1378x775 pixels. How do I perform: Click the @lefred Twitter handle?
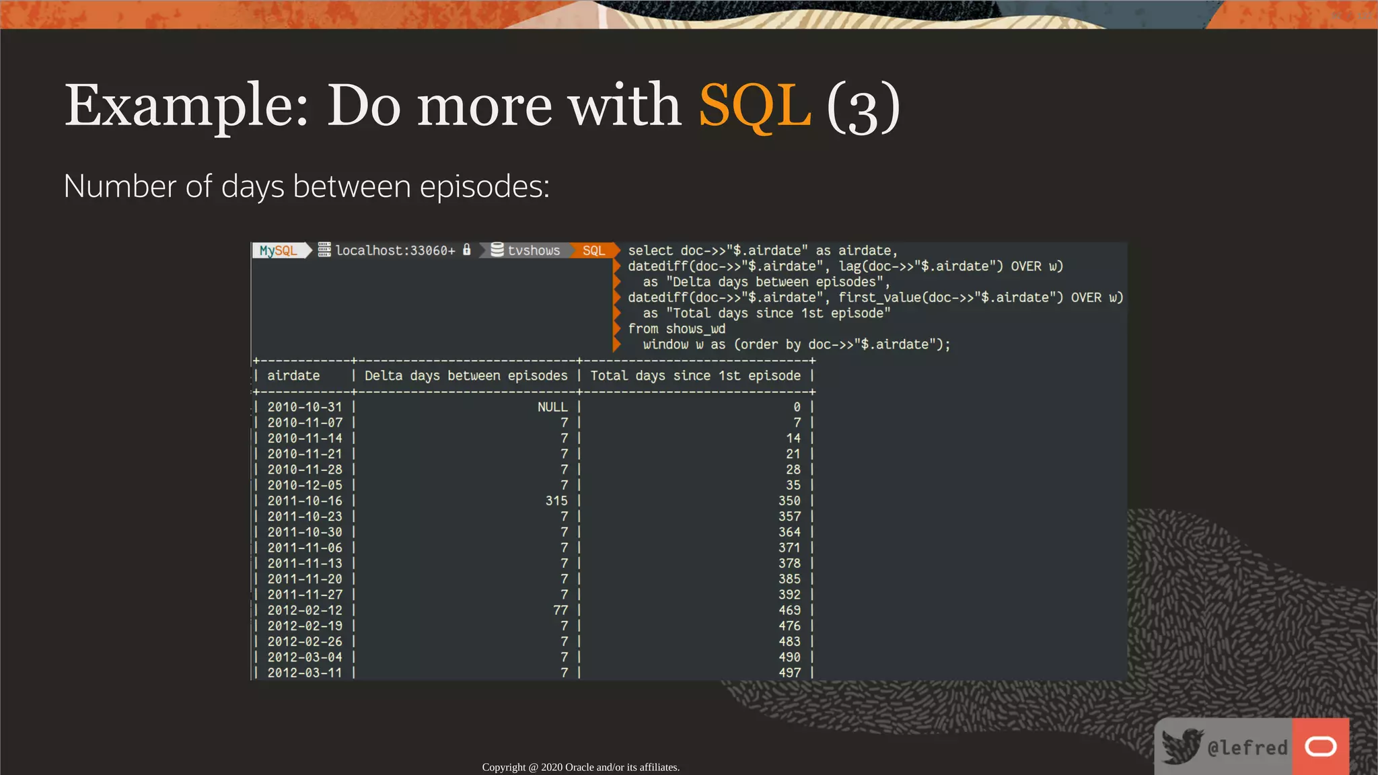[x=1247, y=747]
